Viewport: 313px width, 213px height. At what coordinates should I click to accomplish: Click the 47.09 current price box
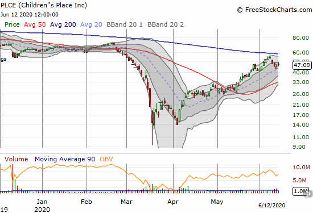(302, 65)
